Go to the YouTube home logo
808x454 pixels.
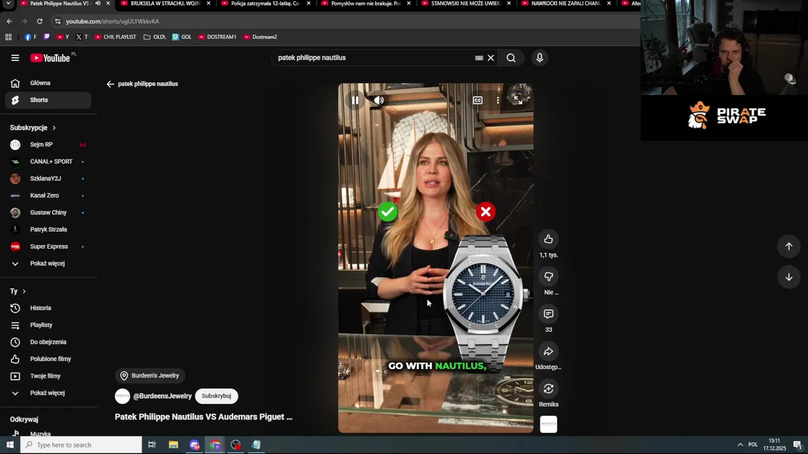click(50, 58)
